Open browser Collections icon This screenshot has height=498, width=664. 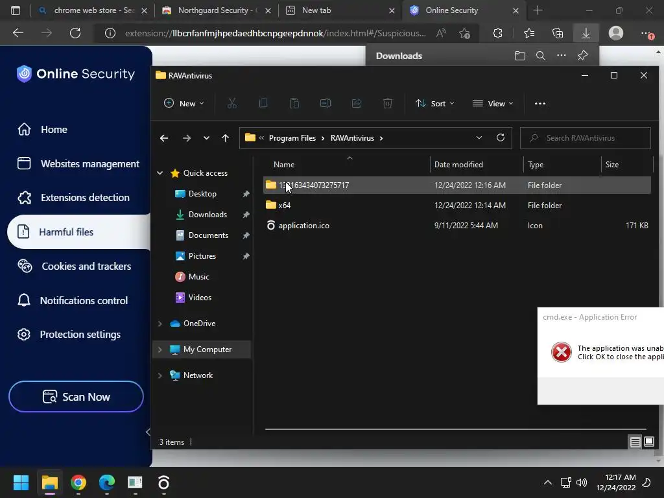coord(558,33)
